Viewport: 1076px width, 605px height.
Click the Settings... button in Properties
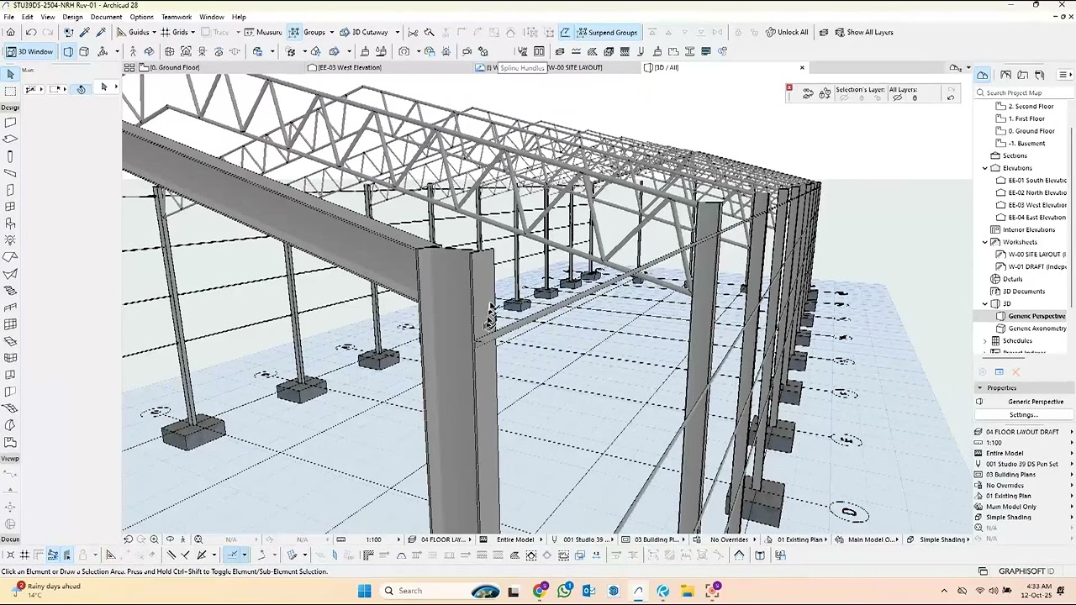pyautogui.click(x=1023, y=415)
